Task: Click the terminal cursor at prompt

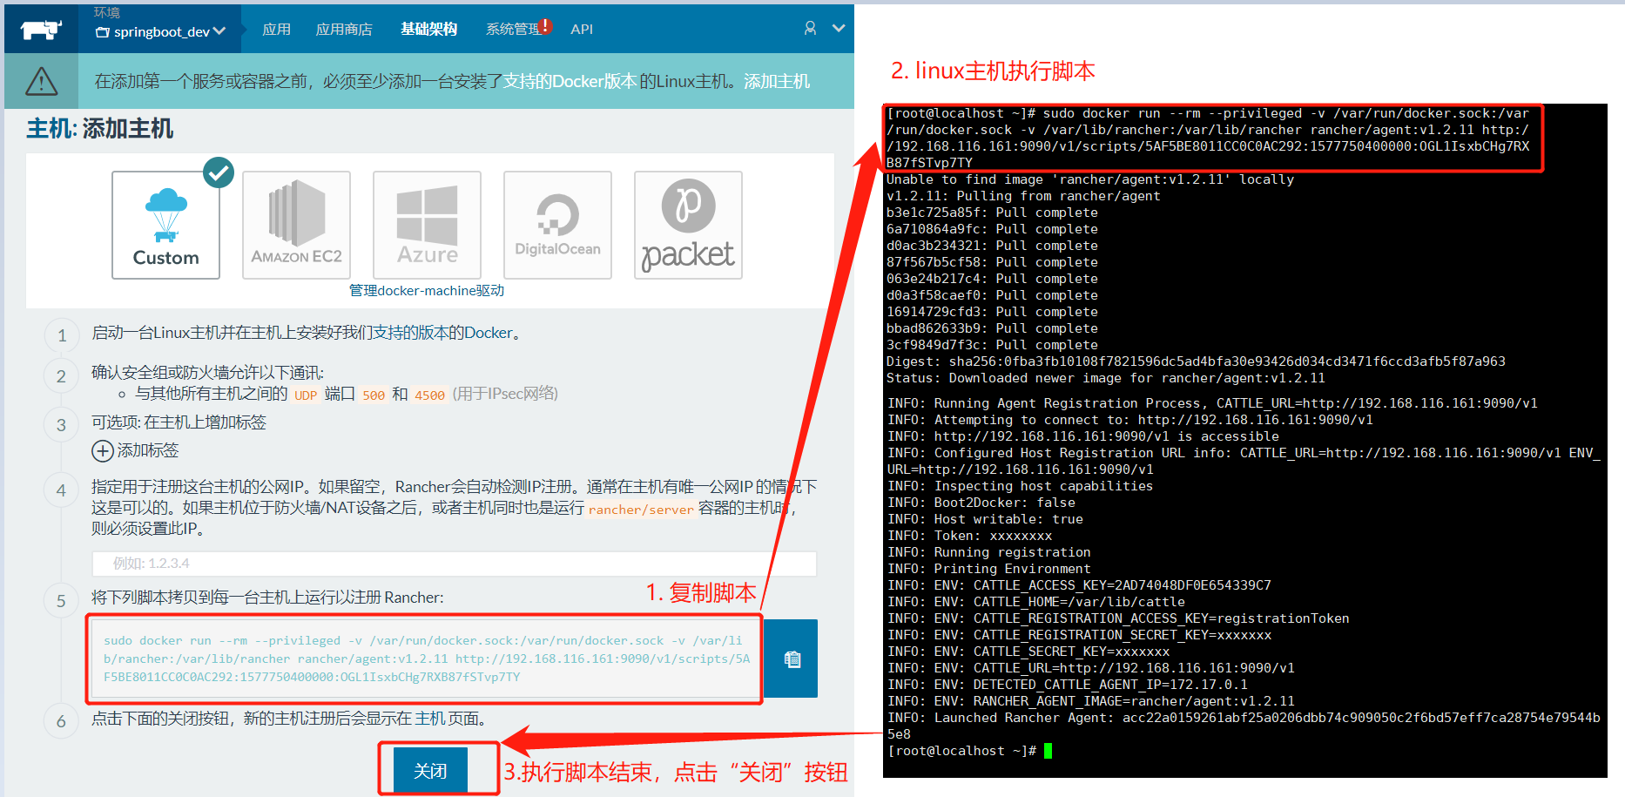Action: [x=1048, y=751]
